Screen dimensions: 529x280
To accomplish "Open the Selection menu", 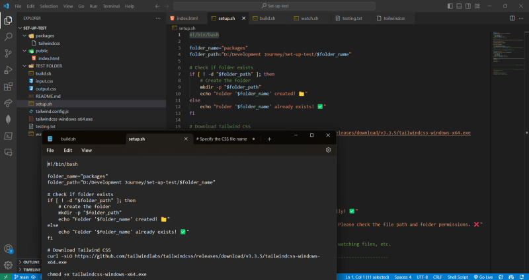I will click(x=49, y=6).
